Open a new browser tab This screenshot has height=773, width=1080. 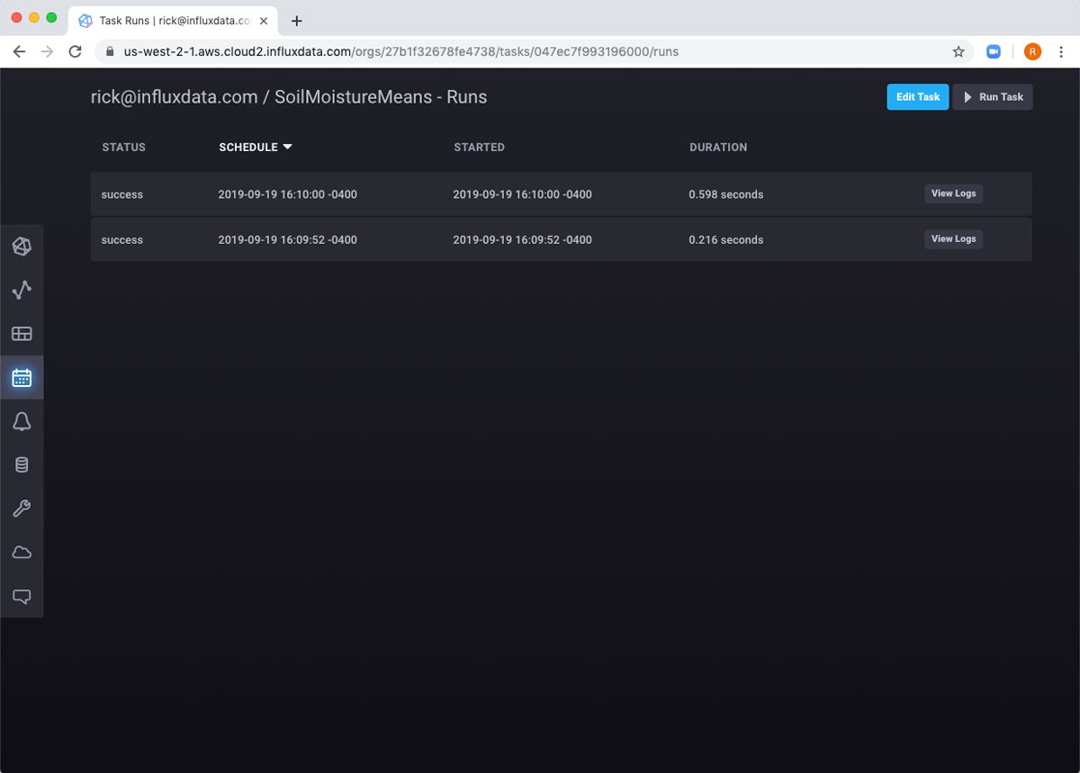297,21
